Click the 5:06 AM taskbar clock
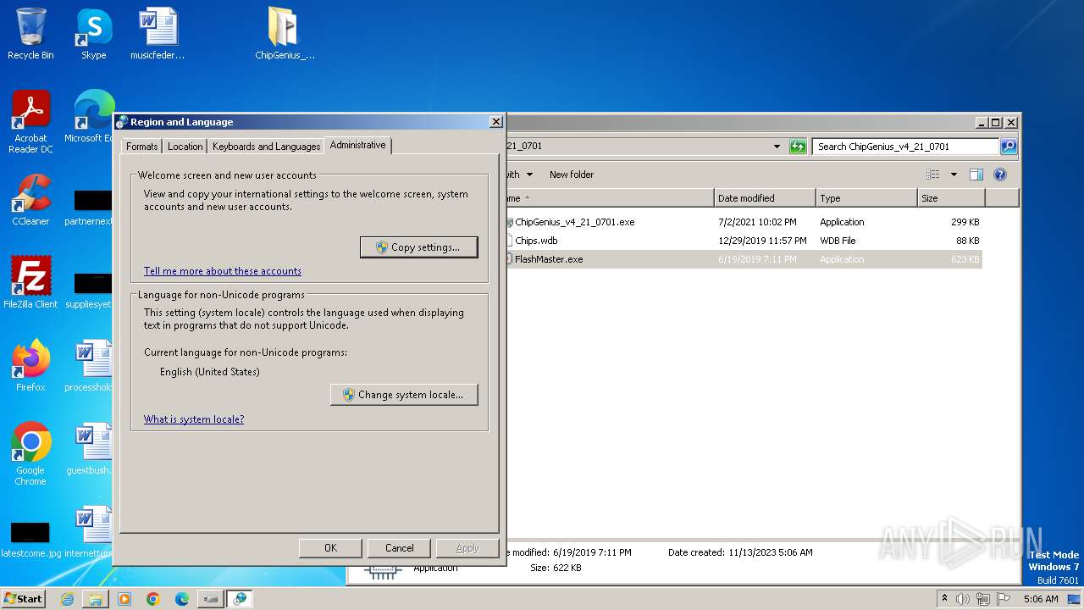Image resolution: width=1084 pixels, height=610 pixels. (1041, 599)
